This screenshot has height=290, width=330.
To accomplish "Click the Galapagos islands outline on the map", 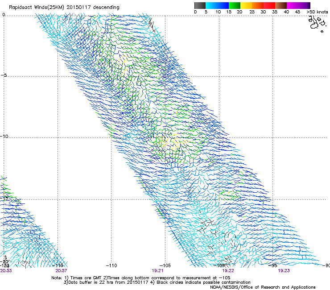I will coord(317,23).
